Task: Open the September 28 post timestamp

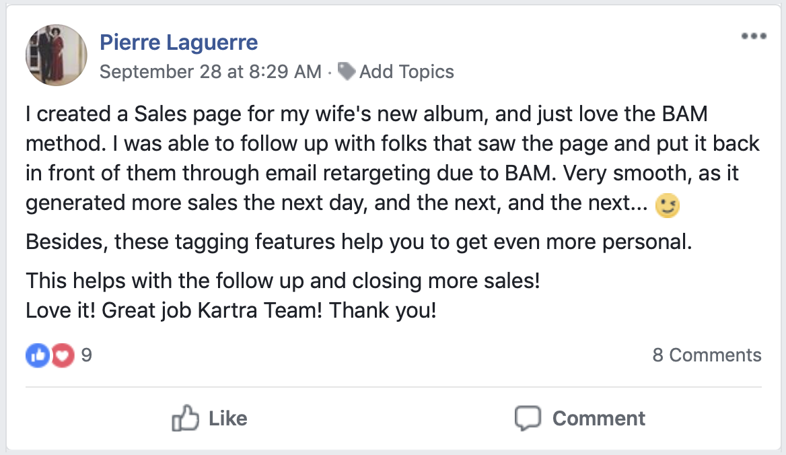Action: 210,72
